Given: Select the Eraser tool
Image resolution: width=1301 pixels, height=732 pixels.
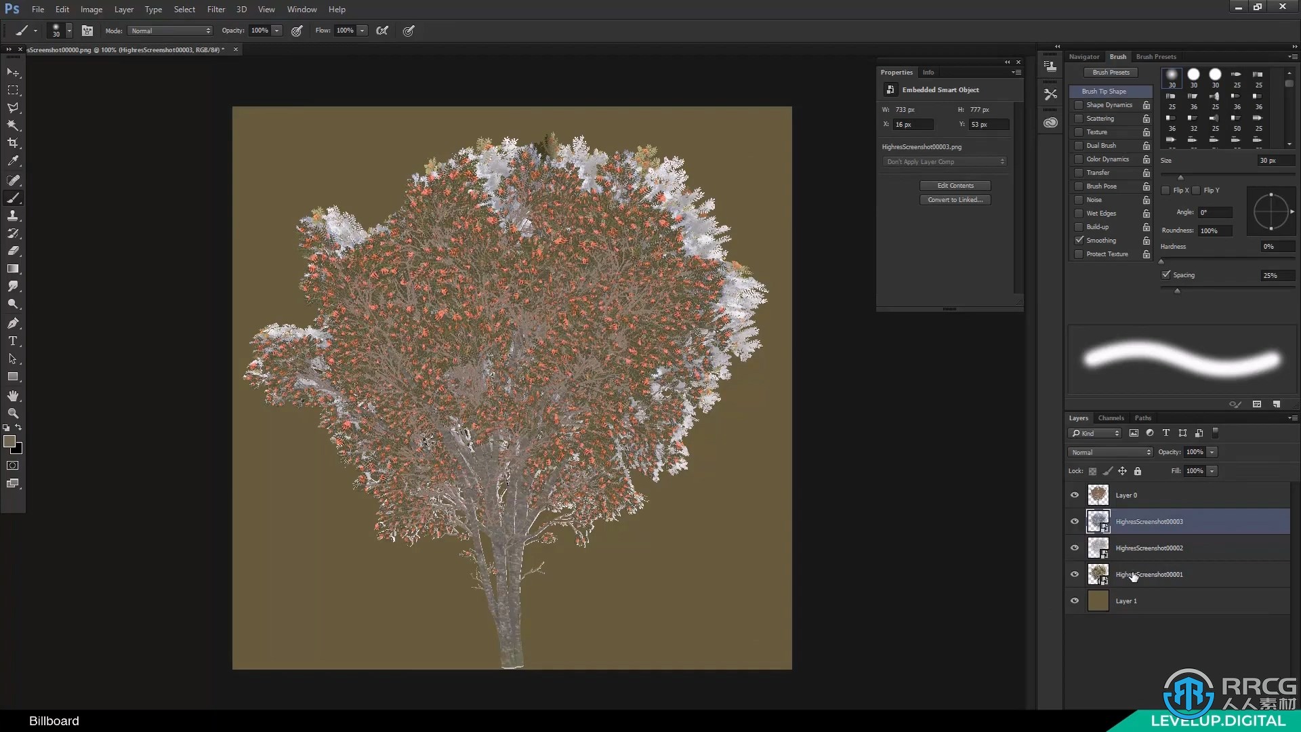Looking at the screenshot, I should click(x=12, y=251).
